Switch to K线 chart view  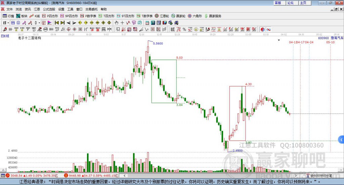coord(35,16)
